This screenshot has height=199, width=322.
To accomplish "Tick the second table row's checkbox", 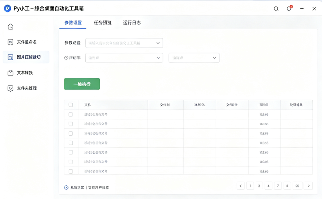I will click(x=71, y=124).
